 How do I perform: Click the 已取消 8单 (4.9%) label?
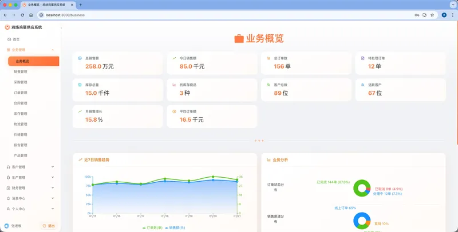[x=389, y=189]
